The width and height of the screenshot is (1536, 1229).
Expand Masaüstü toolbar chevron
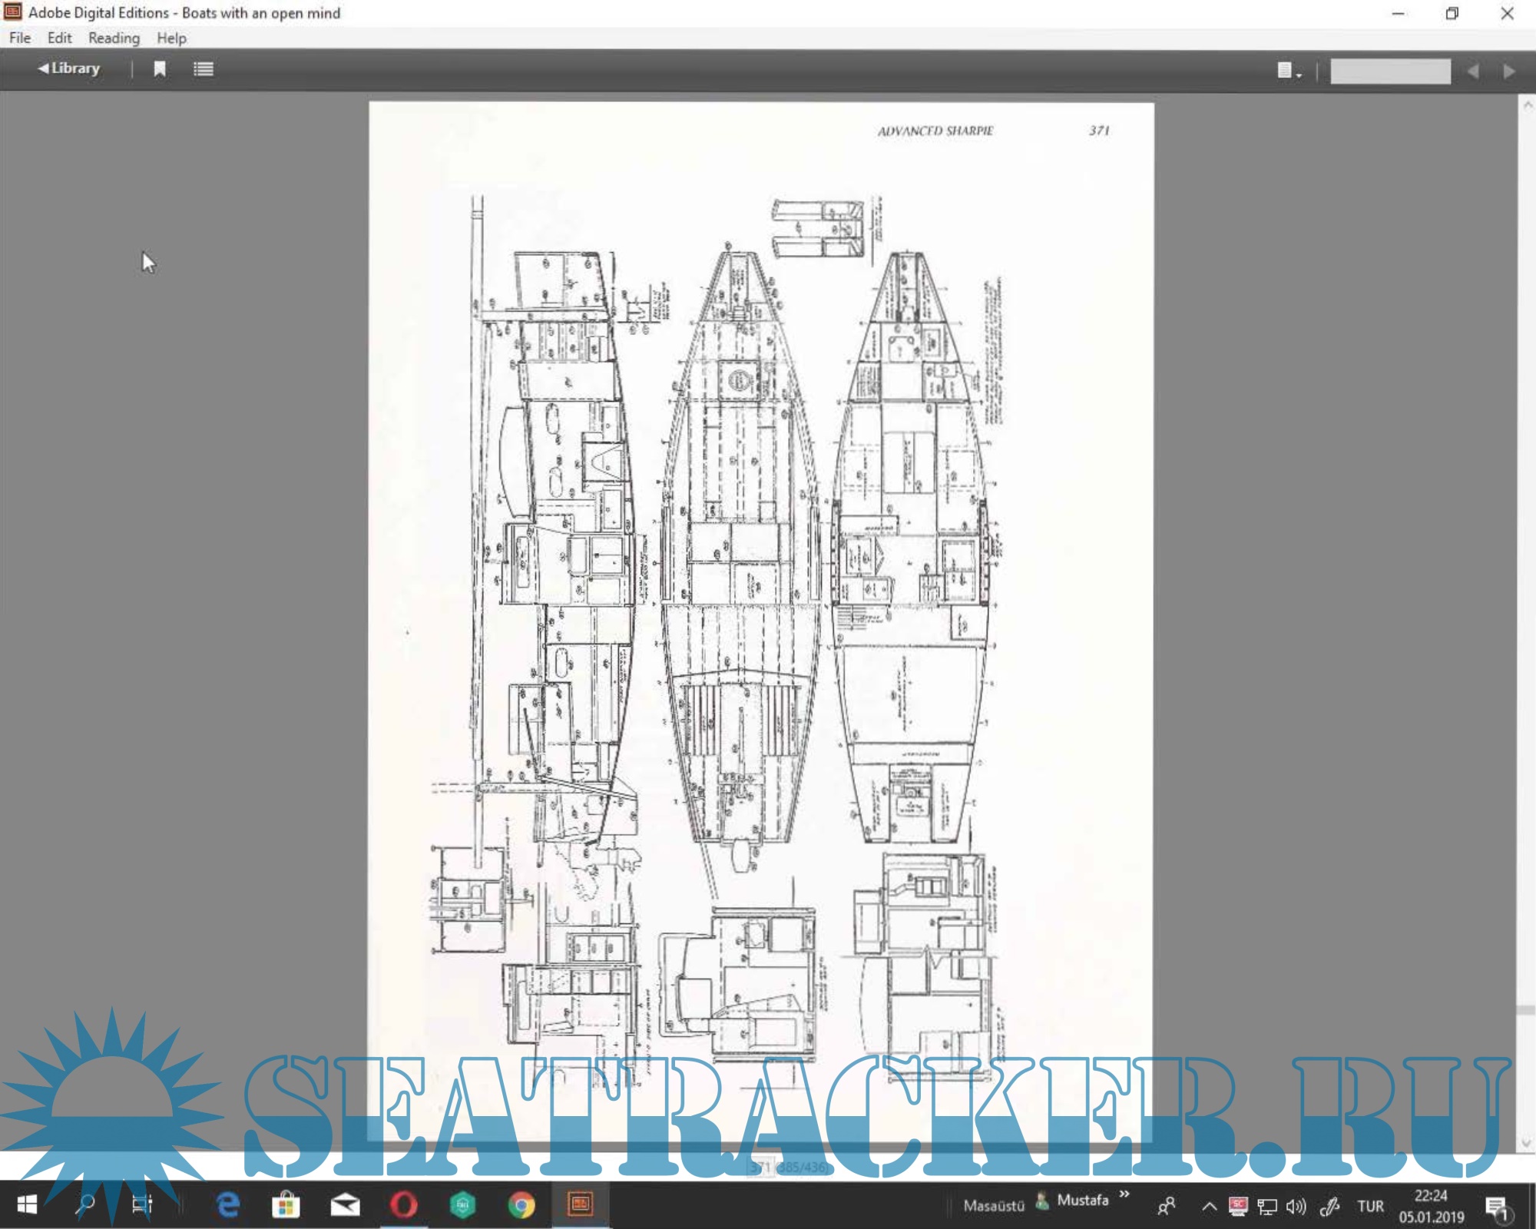click(x=1124, y=1194)
